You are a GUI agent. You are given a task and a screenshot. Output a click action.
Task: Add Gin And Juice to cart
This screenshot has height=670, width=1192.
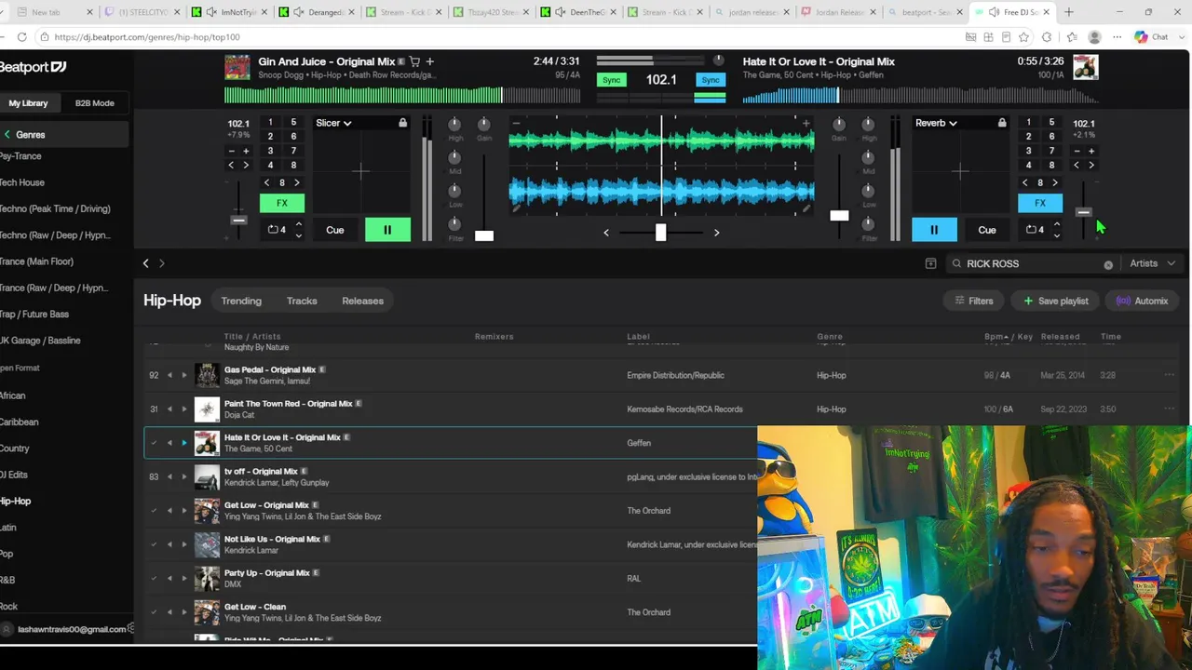pos(414,61)
